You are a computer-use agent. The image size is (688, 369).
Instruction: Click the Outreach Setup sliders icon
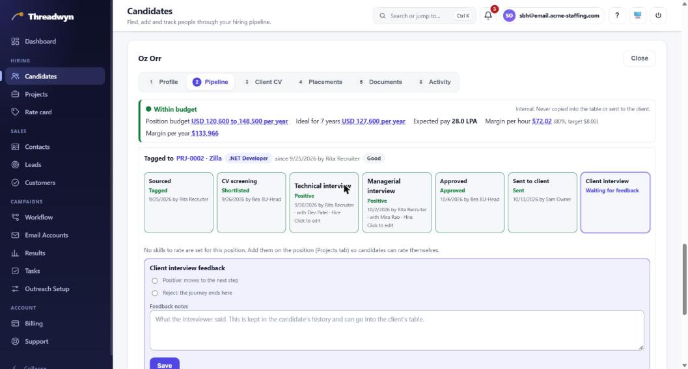coord(16,289)
